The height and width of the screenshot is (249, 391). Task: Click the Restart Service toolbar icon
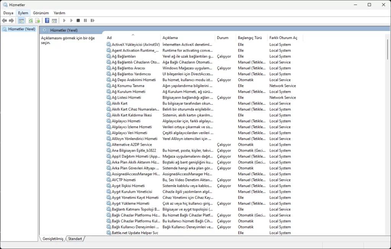[92, 21]
